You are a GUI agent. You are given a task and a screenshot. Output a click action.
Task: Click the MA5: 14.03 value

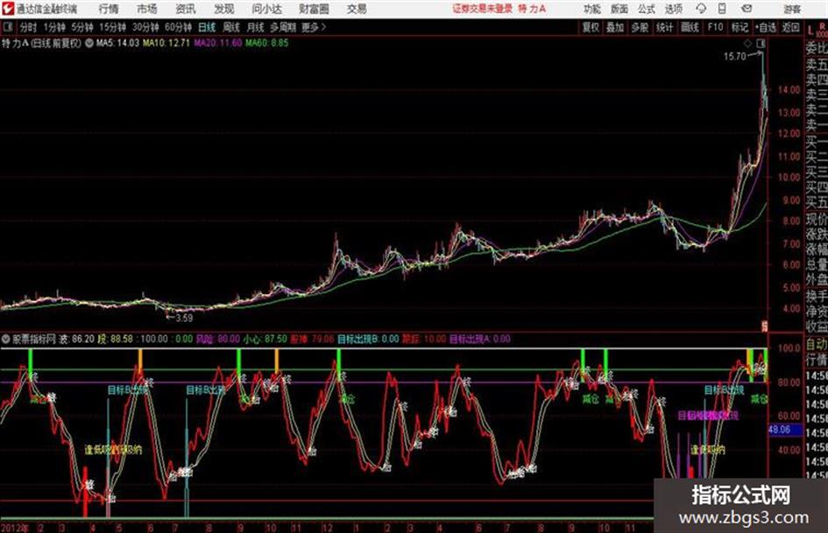pos(117,43)
